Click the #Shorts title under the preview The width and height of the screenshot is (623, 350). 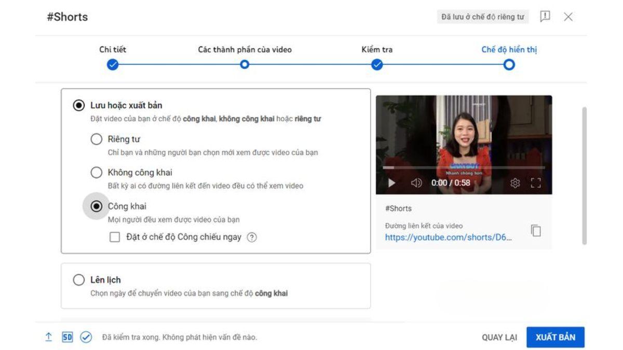click(x=398, y=208)
